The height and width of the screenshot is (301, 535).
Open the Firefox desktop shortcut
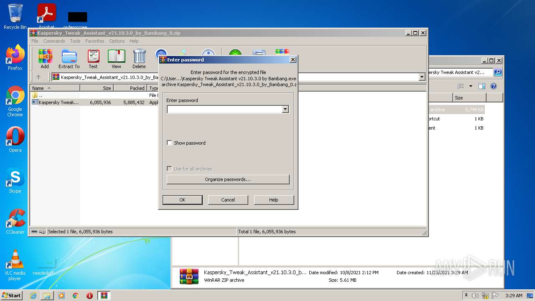click(x=15, y=58)
